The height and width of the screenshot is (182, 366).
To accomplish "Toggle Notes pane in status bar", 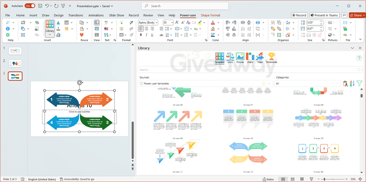I will [x=268, y=179].
